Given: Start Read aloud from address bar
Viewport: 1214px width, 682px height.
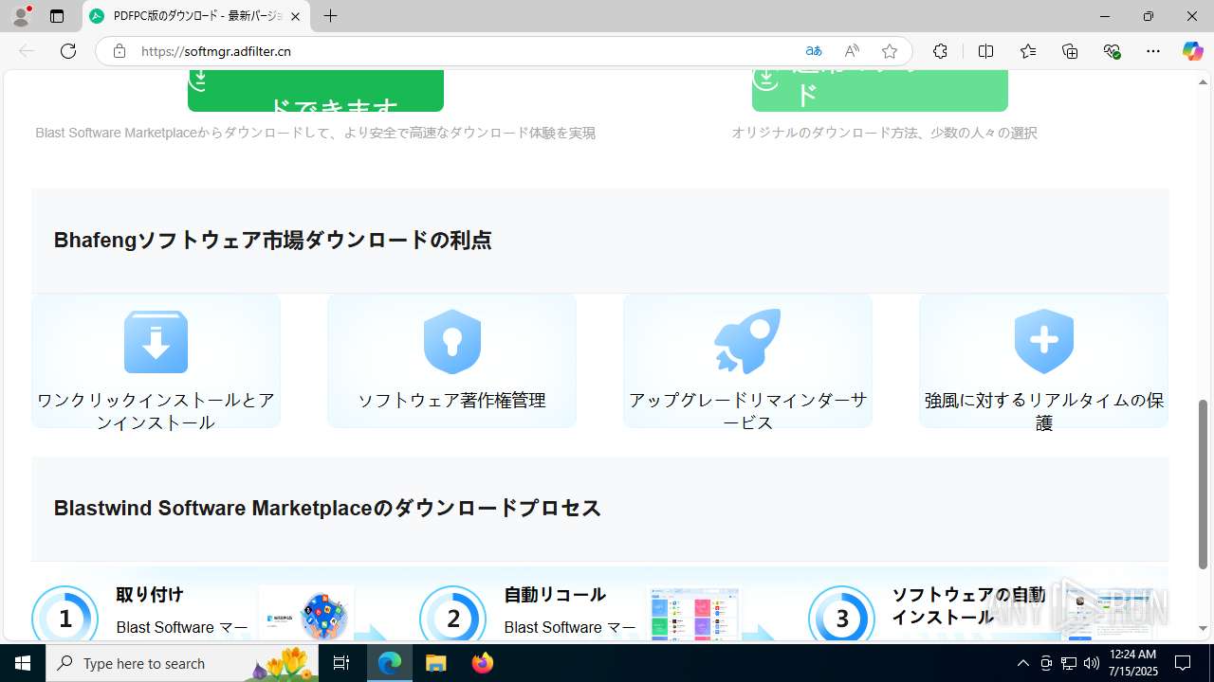Looking at the screenshot, I should pos(852,51).
